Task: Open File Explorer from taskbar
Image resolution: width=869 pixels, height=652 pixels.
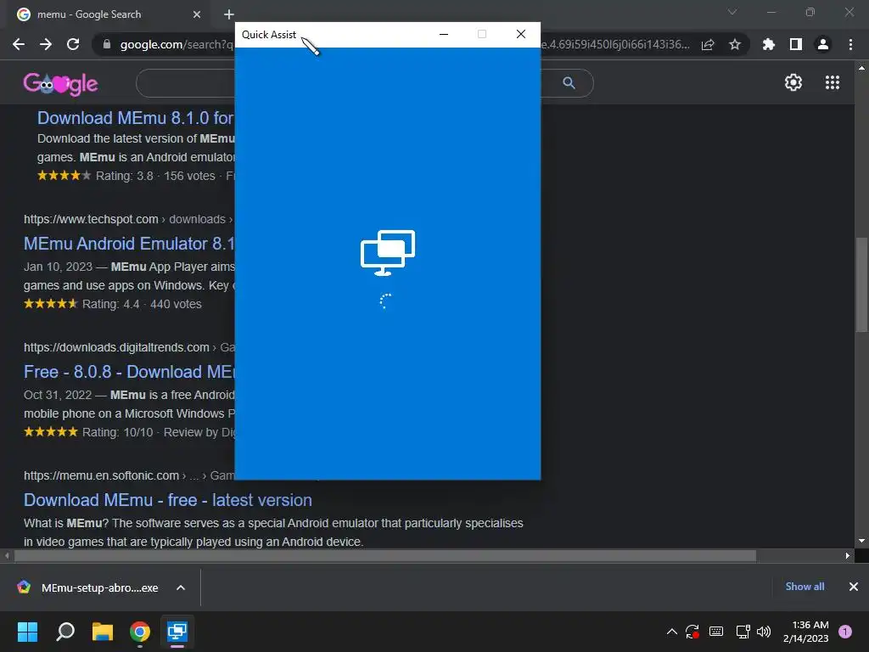Action: coord(103,632)
